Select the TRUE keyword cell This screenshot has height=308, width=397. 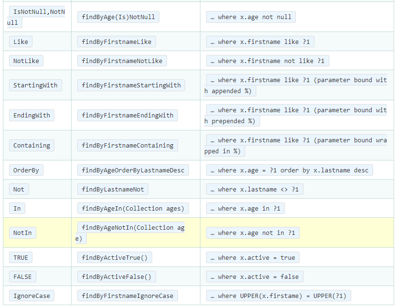coord(21,257)
